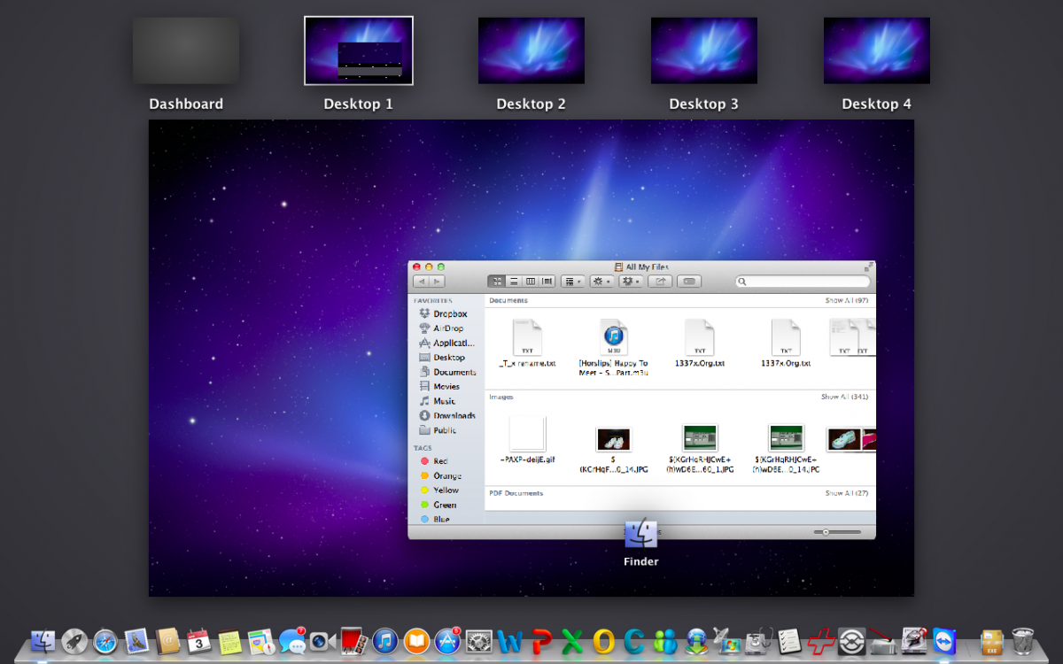
Task: Open Safari from the Dock
Action: pyautogui.click(x=105, y=641)
